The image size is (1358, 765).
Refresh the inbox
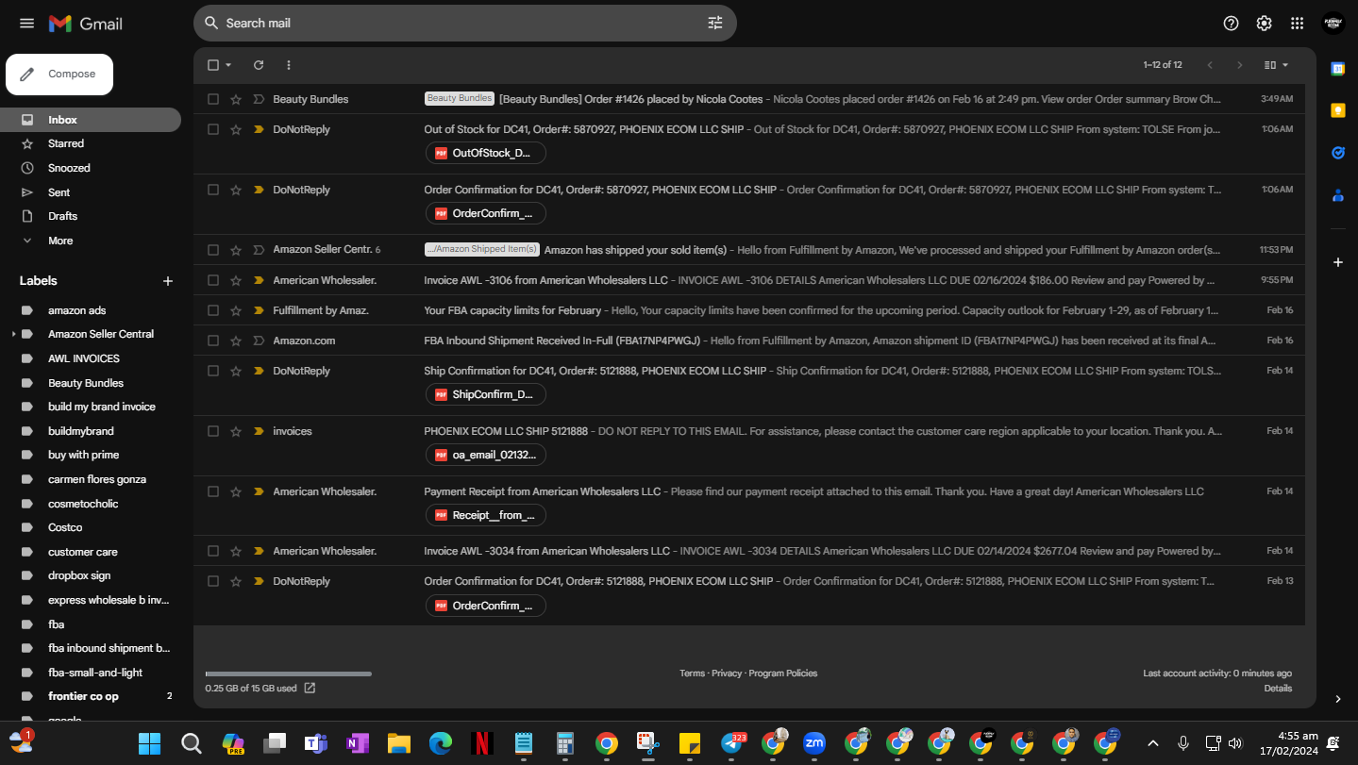click(x=259, y=65)
